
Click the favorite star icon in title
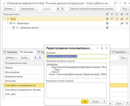coord(4,3)
